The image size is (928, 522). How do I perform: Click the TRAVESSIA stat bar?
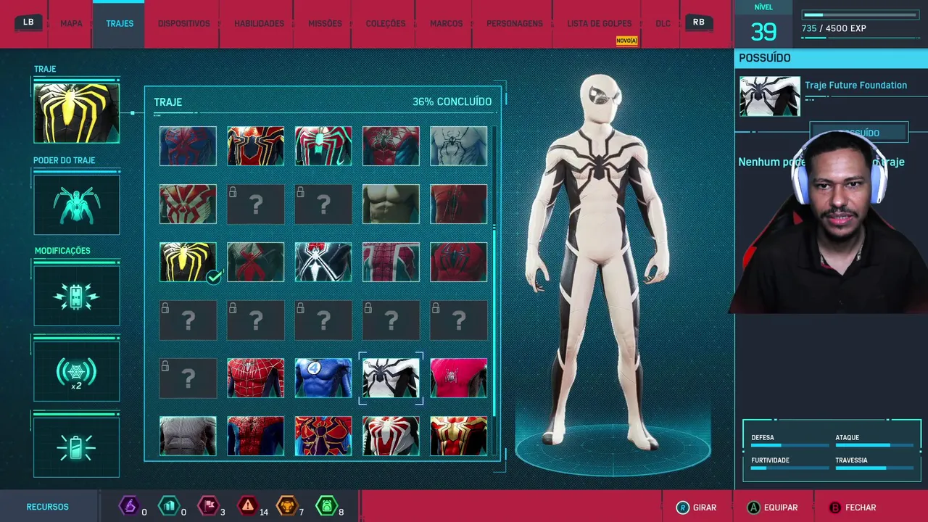[x=874, y=468]
